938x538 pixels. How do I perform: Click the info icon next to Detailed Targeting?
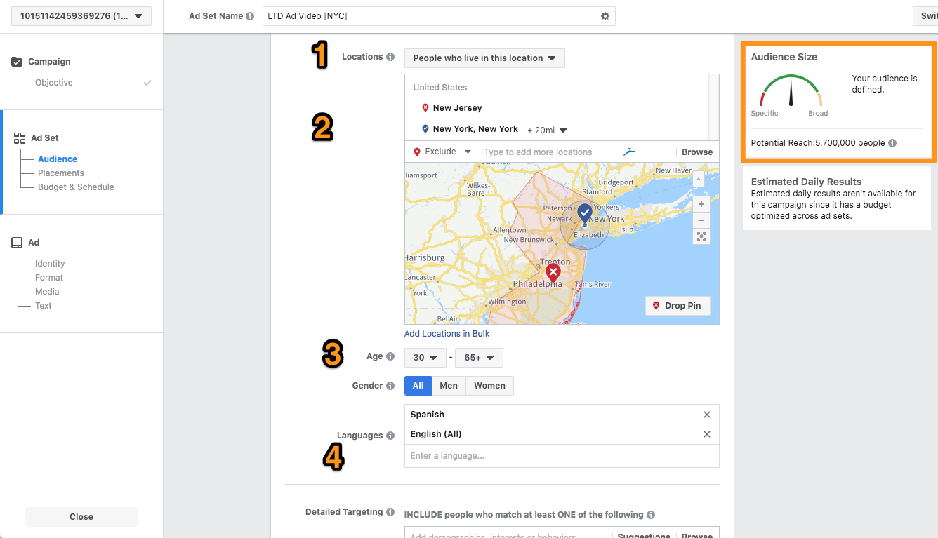pos(390,512)
